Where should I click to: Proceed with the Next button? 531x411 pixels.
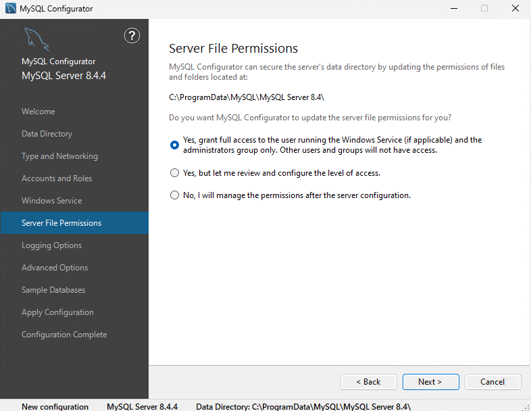[x=431, y=382]
